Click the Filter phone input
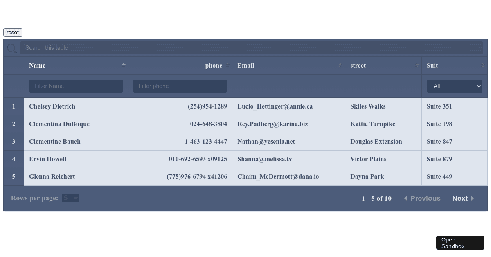 click(x=180, y=86)
